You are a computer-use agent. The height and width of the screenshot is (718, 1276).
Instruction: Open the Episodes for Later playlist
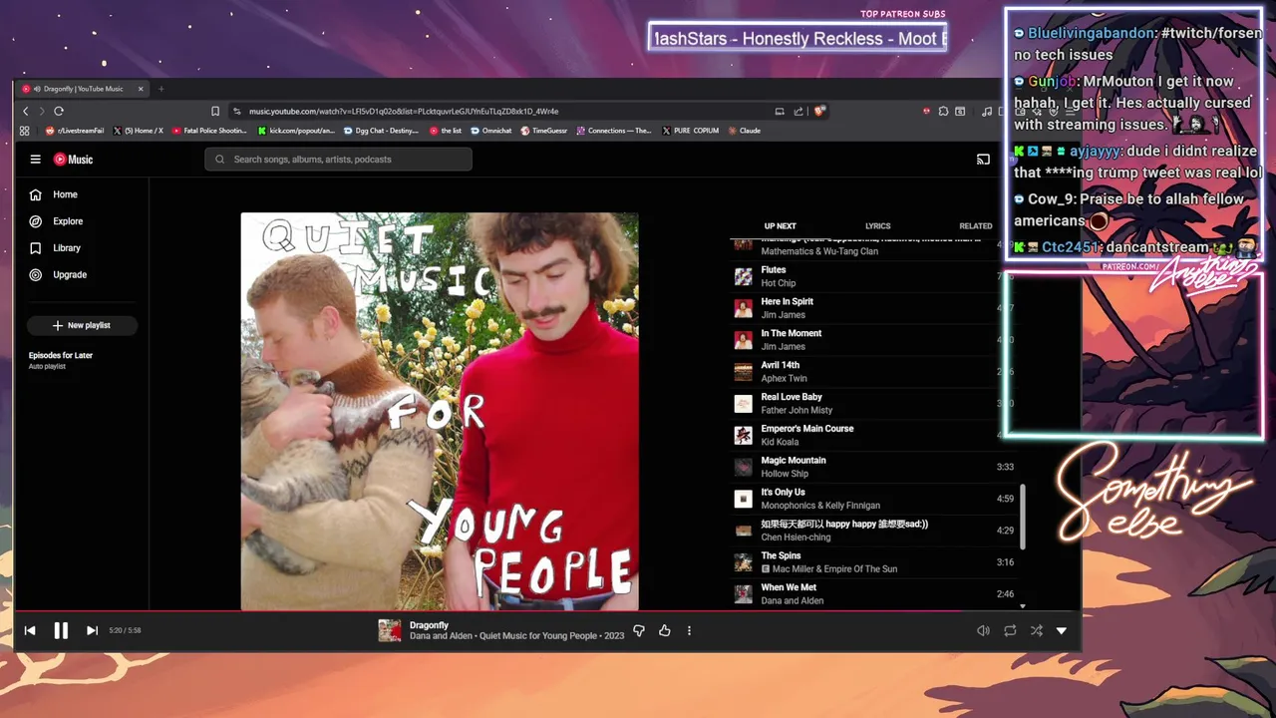[x=61, y=360]
